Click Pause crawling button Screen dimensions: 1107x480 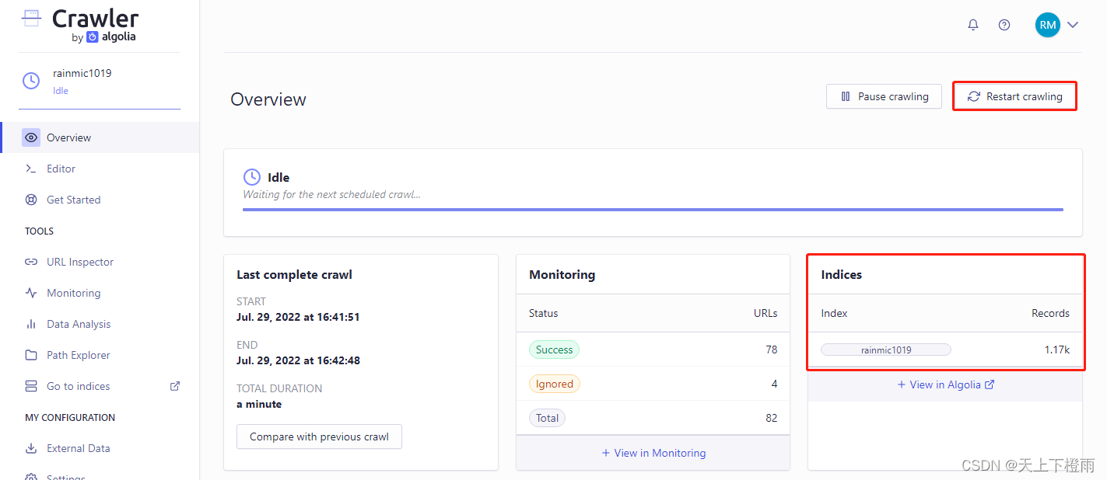point(884,96)
